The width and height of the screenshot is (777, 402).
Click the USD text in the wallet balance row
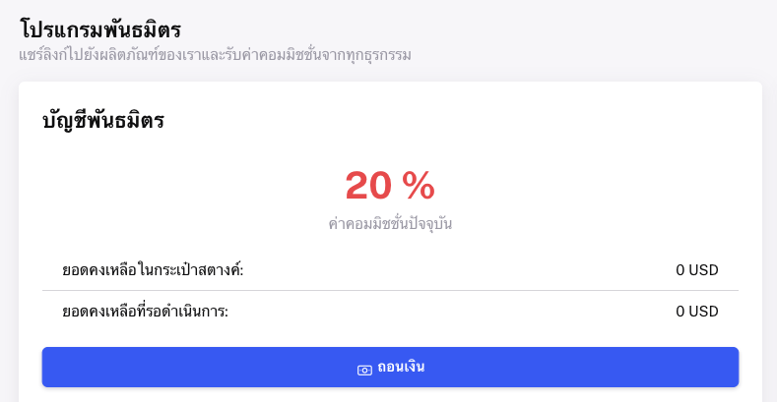[704, 270]
